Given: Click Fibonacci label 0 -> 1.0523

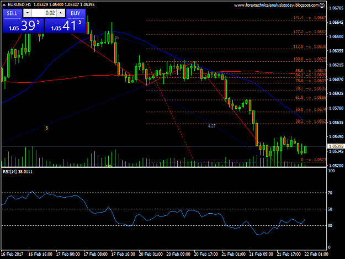Looking at the screenshot, I should 314,160.
